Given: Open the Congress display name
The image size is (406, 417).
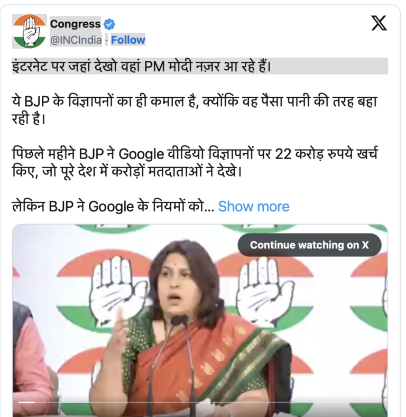Looking at the screenshot, I should (75, 24).
